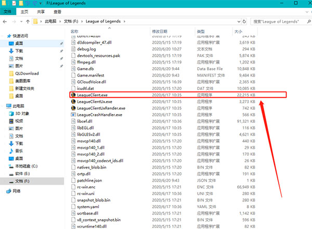Open the 文件 ribbon tab

point(8,12)
